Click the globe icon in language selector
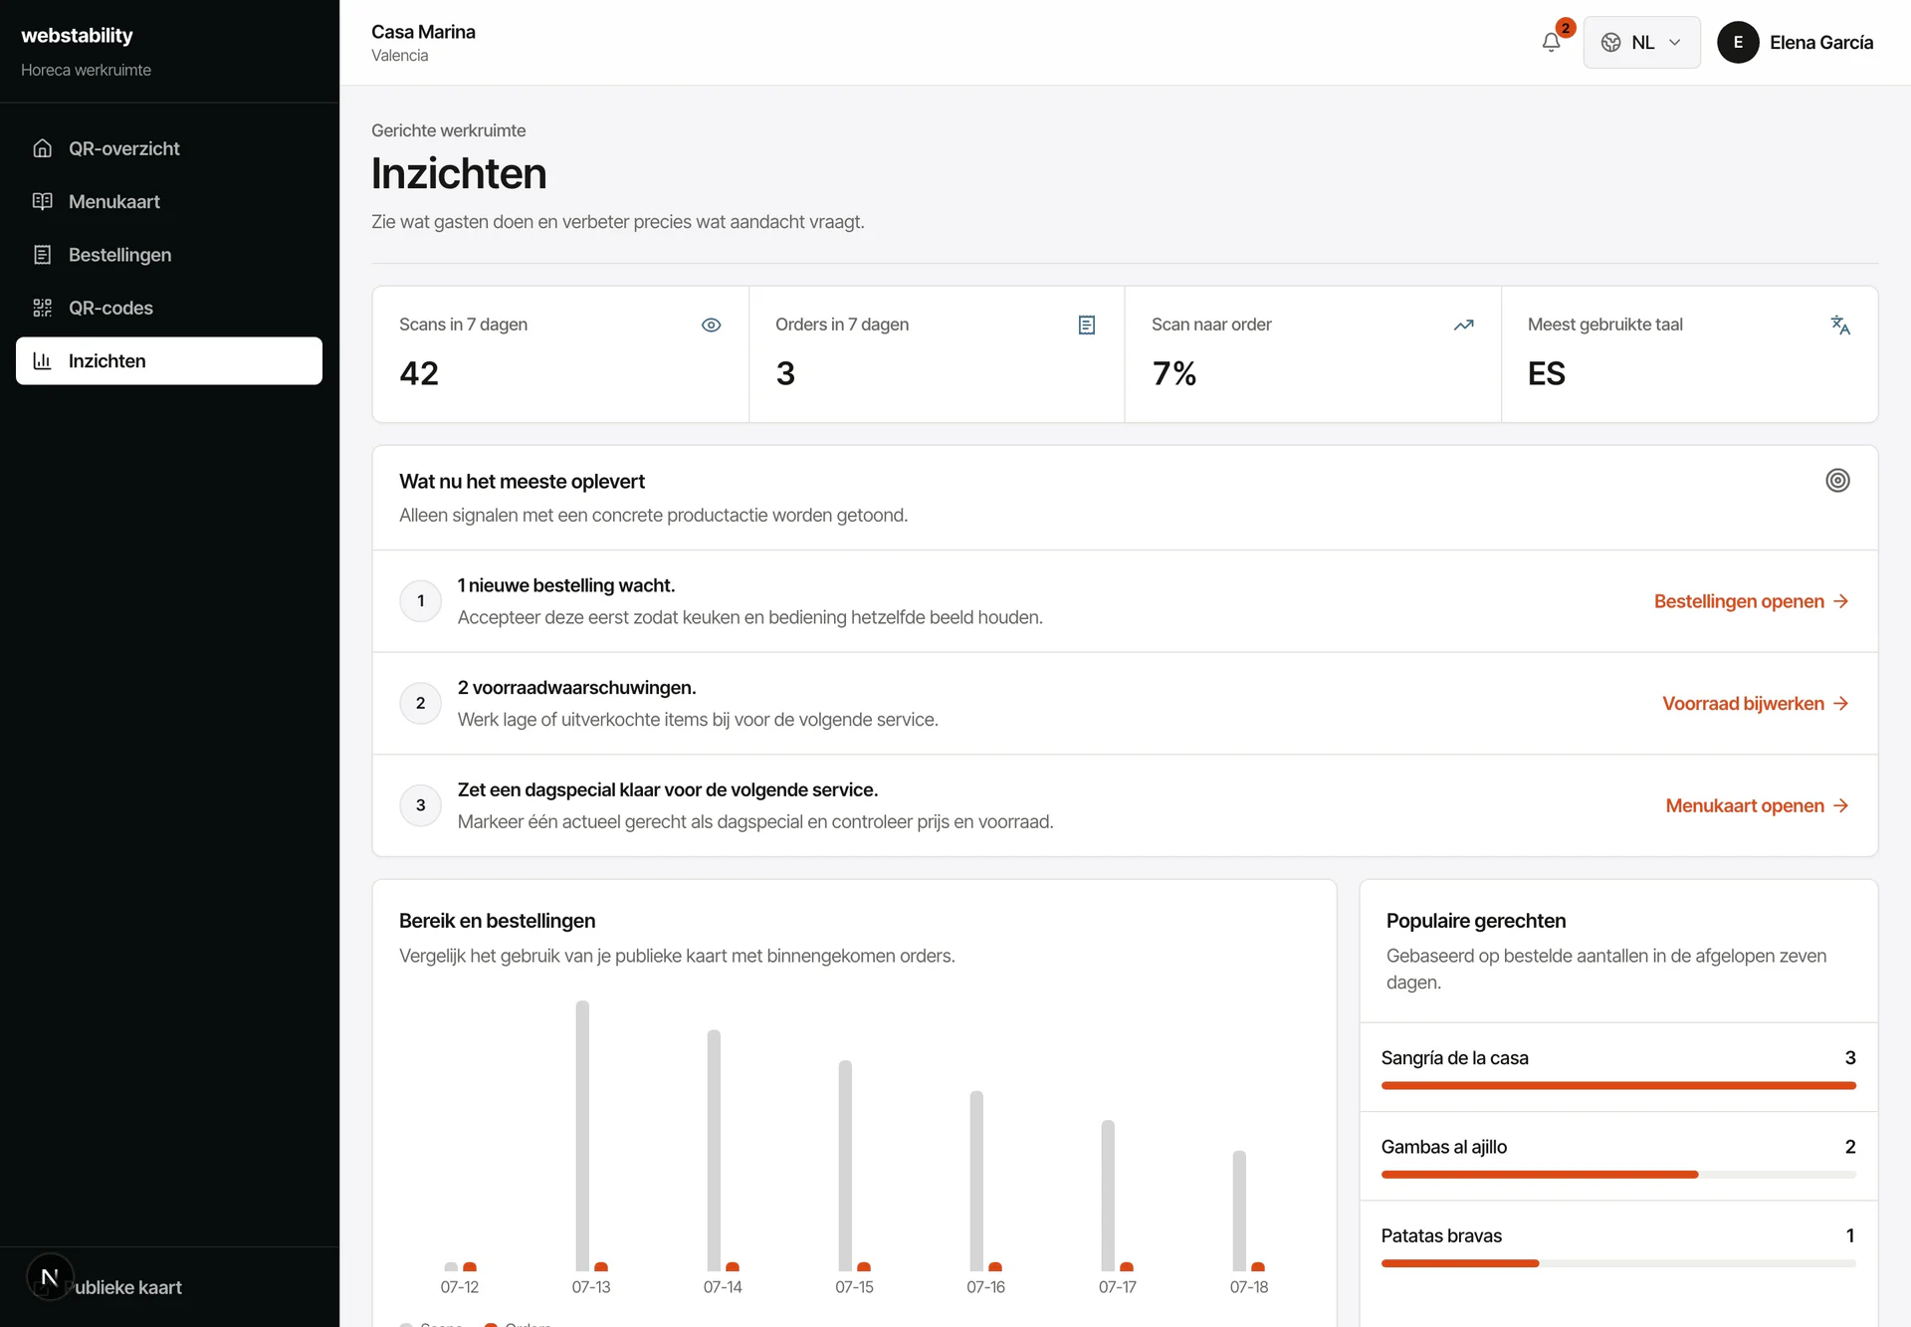The width and height of the screenshot is (1911, 1327). 1610,43
